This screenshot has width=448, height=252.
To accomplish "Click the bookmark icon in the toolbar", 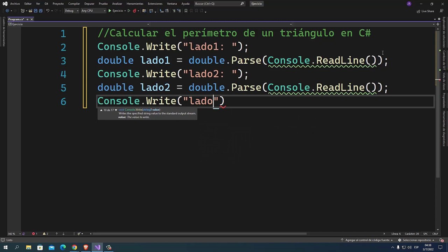I will (186, 11).
